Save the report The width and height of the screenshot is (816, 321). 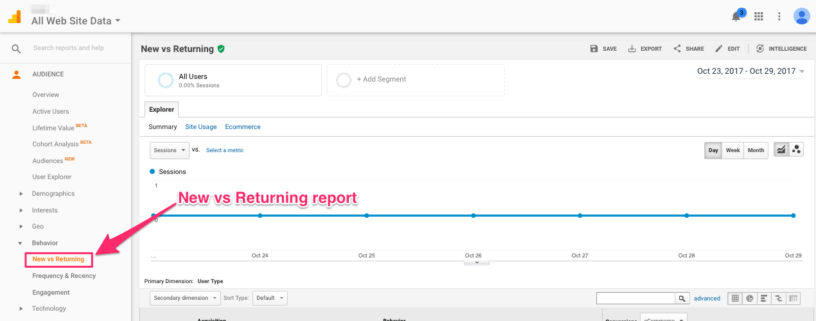click(x=603, y=49)
